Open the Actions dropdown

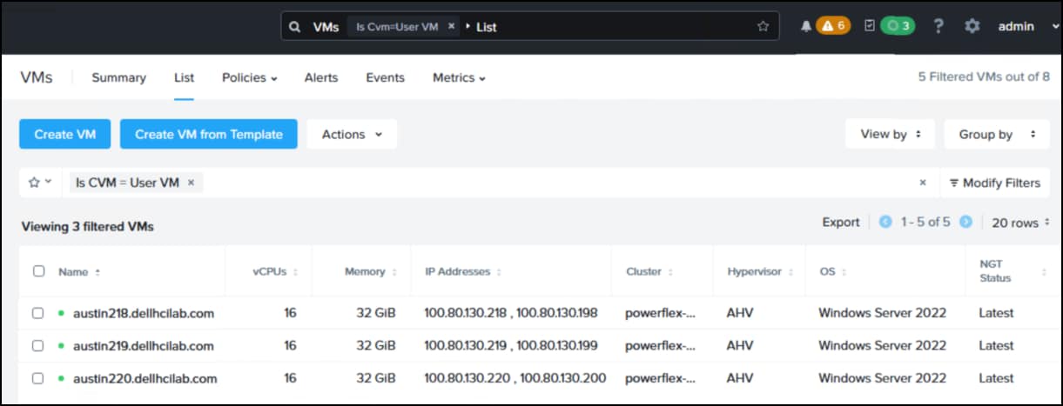(x=352, y=134)
